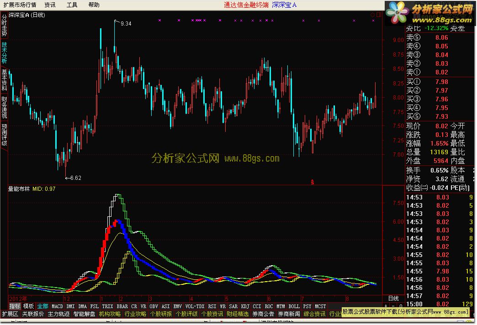Click the plus zoom button under 日线
The image size is (477, 325).
[x=386, y=306]
